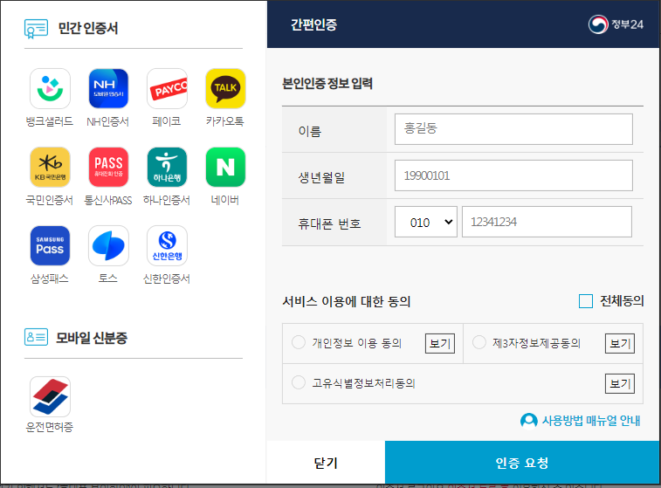Select the 고유식별정보처리동의 radio button
This screenshot has width=661, height=488.
(299, 382)
